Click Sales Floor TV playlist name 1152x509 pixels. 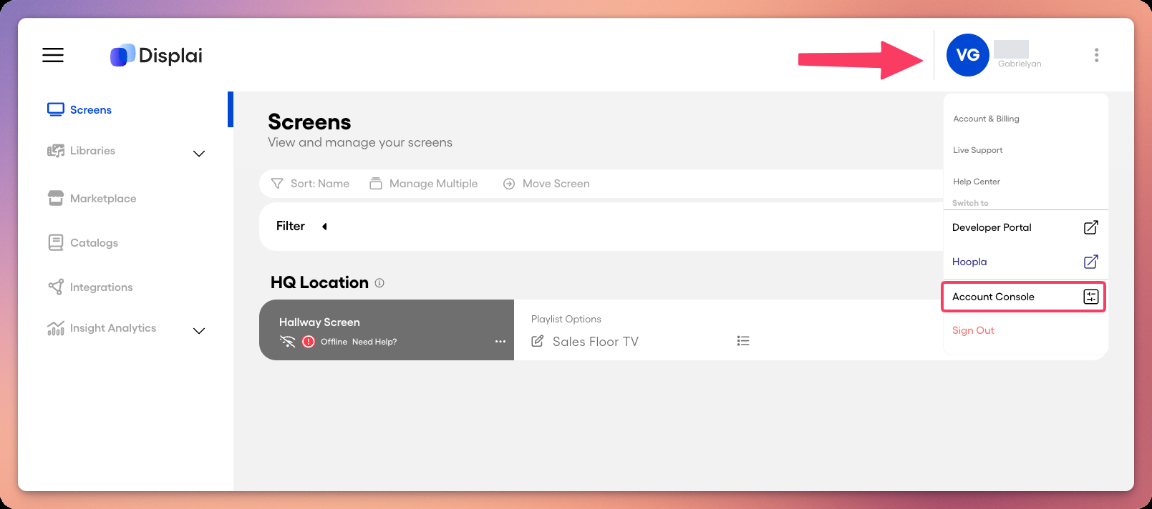(x=596, y=342)
